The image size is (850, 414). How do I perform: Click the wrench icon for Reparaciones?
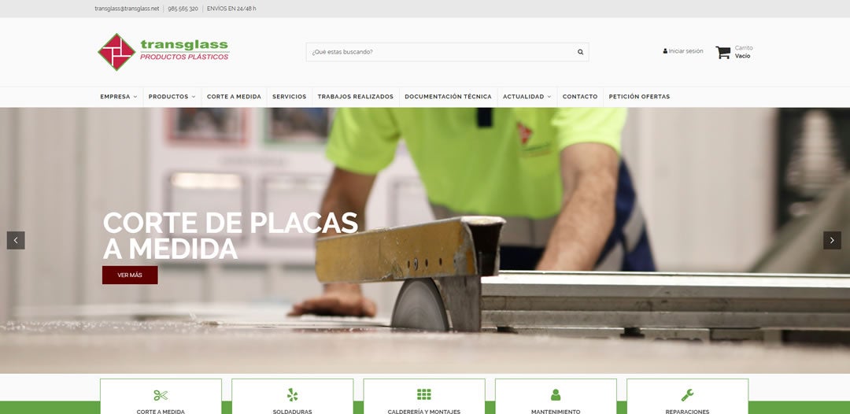tap(687, 395)
